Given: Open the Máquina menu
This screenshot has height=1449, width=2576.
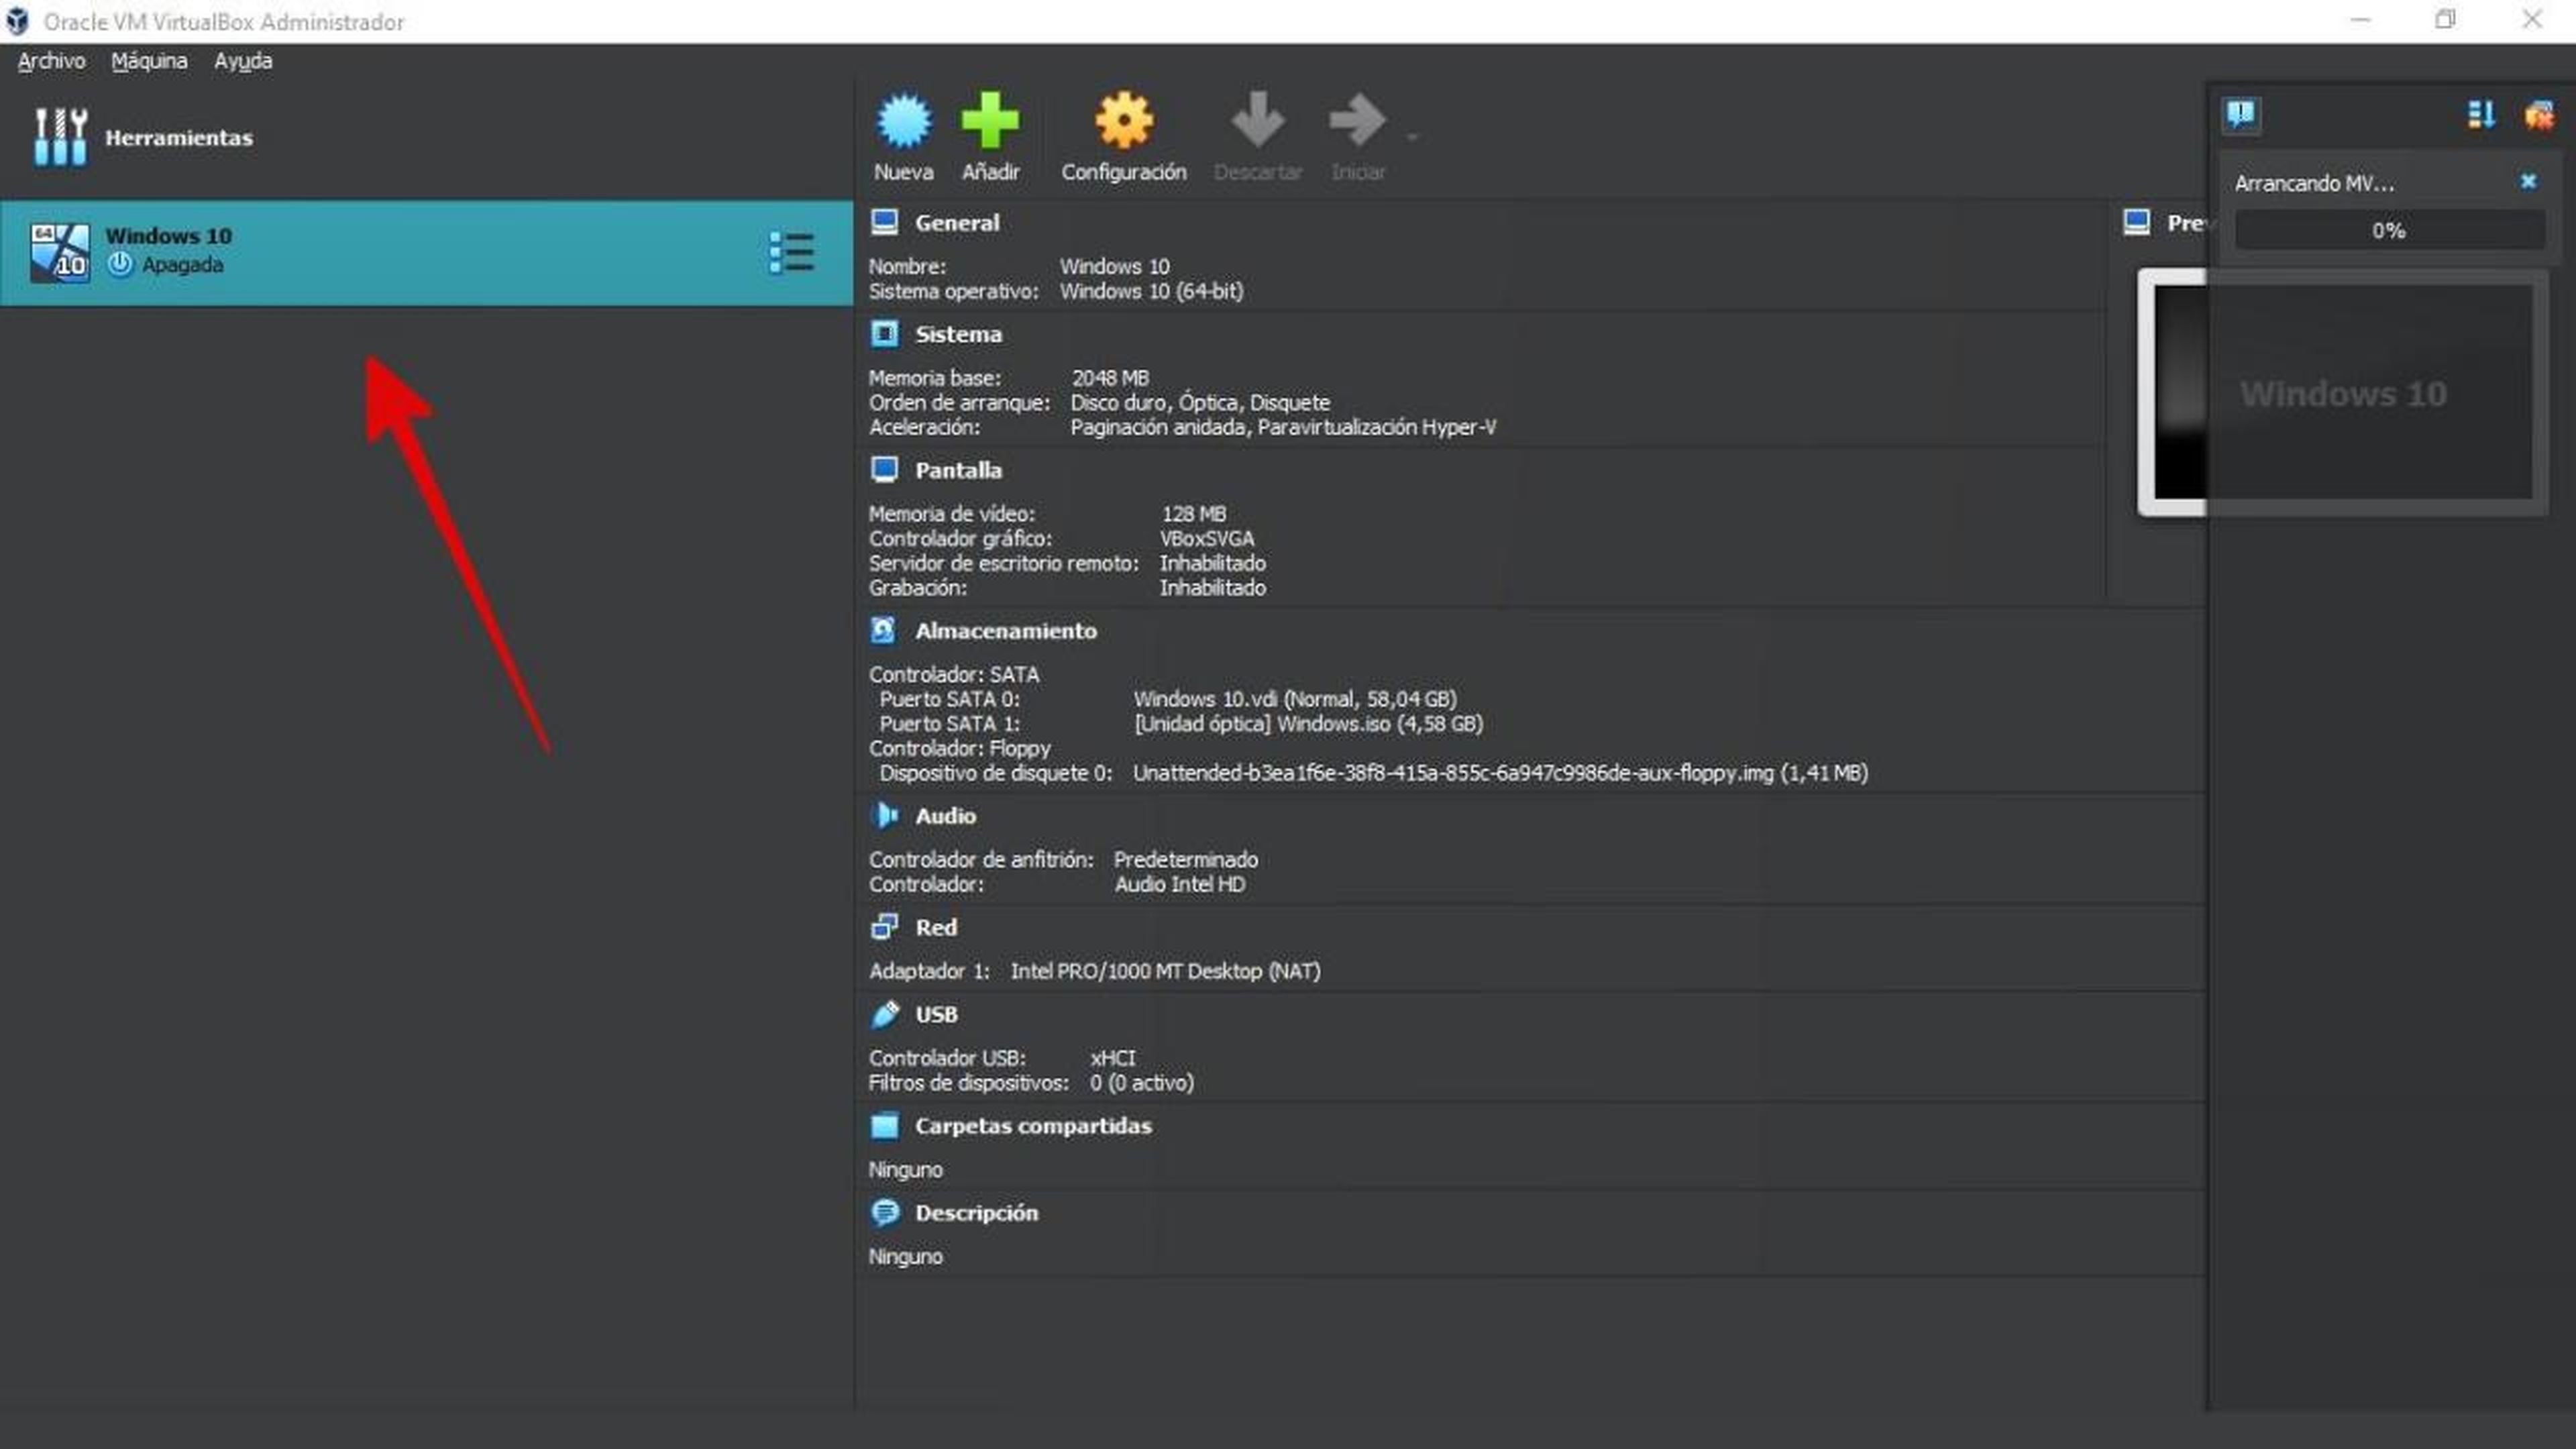Looking at the screenshot, I should pyautogui.click(x=149, y=61).
